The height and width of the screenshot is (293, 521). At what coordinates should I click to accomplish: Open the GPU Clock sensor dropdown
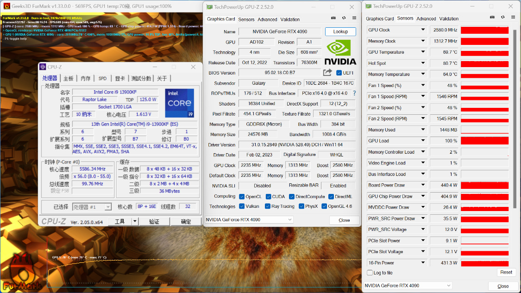(x=423, y=30)
